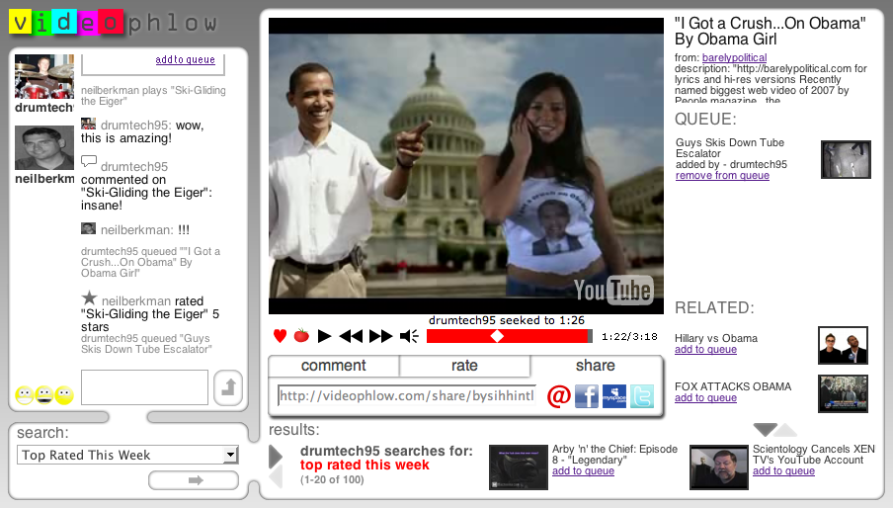Click the red heart favorite icon
Image resolution: width=893 pixels, height=508 pixels.
280,336
